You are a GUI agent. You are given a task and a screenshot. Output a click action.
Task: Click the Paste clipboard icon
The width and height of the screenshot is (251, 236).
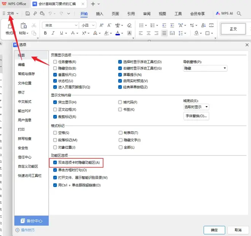pyautogui.click(x=24, y=26)
